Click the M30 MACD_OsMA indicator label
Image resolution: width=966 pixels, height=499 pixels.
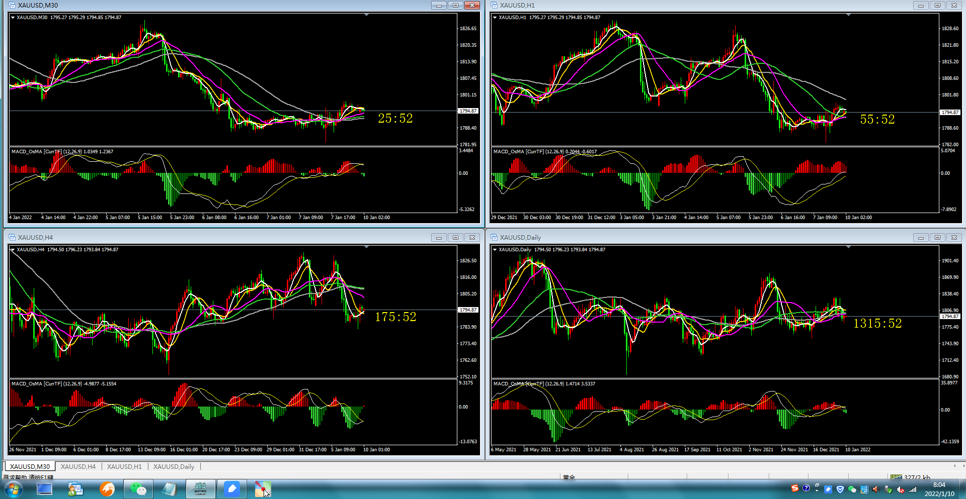coord(62,151)
